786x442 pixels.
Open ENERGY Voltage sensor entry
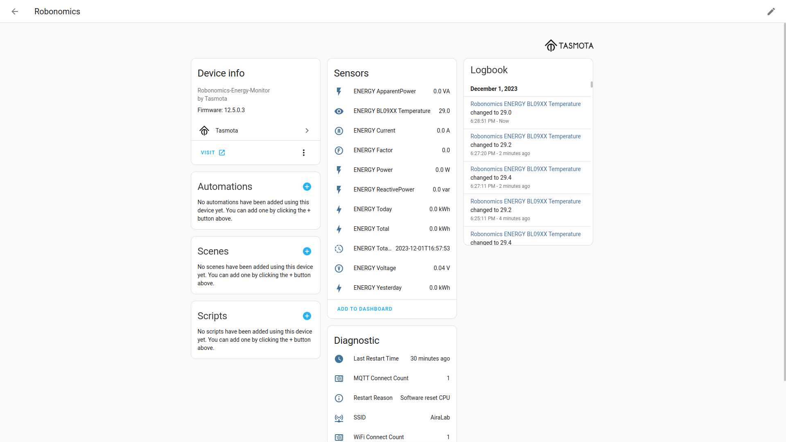click(392, 268)
